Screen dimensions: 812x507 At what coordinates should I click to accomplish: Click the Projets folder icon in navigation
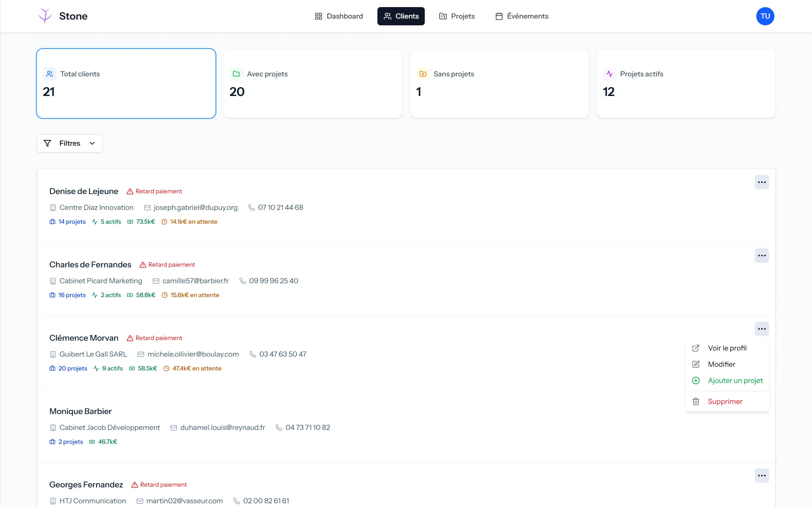pyautogui.click(x=443, y=16)
